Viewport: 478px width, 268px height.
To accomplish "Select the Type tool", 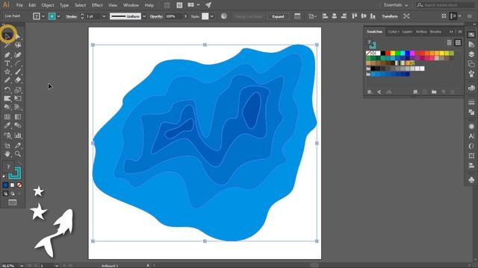I will (7, 63).
